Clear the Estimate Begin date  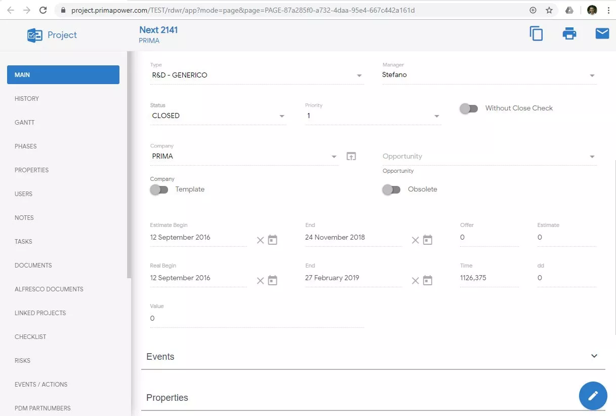coord(260,240)
